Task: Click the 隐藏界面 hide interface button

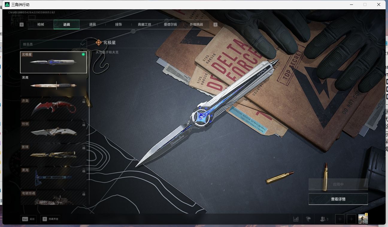Action: coord(51,219)
